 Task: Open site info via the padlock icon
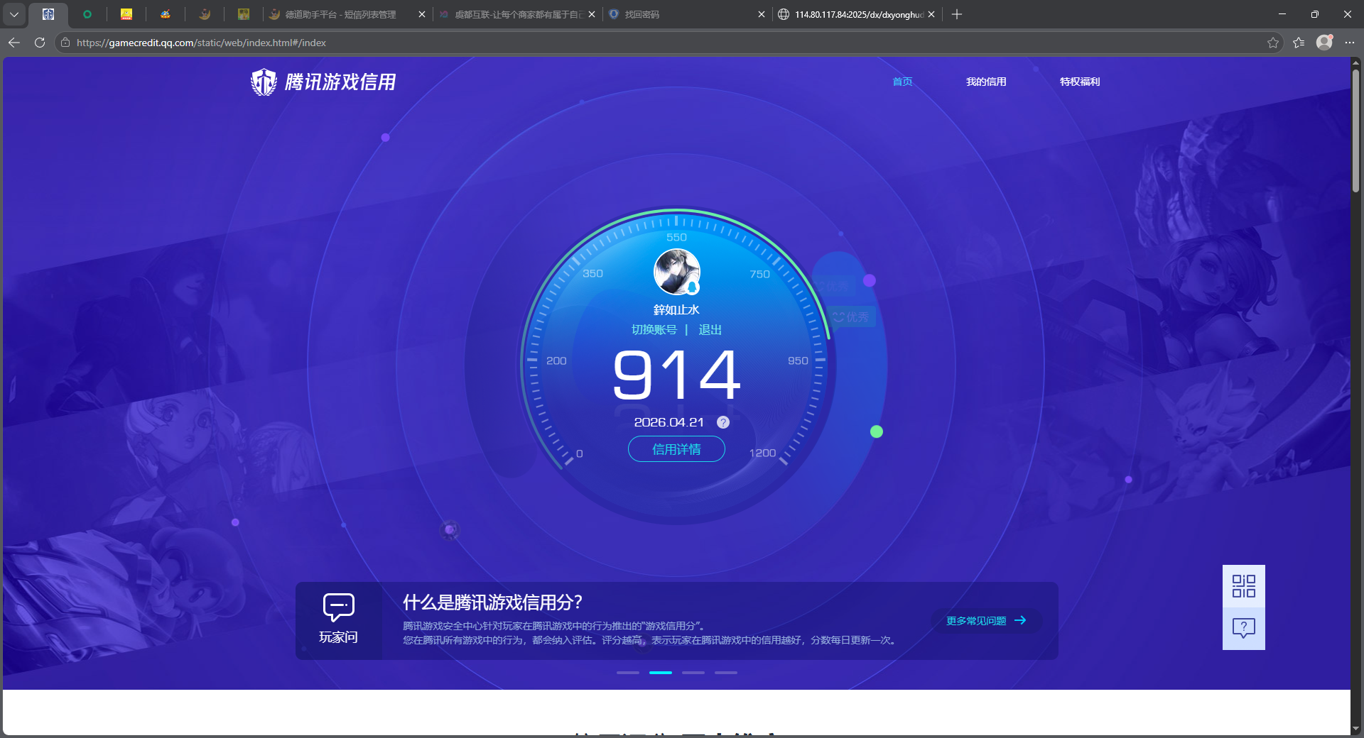coord(64,43)
